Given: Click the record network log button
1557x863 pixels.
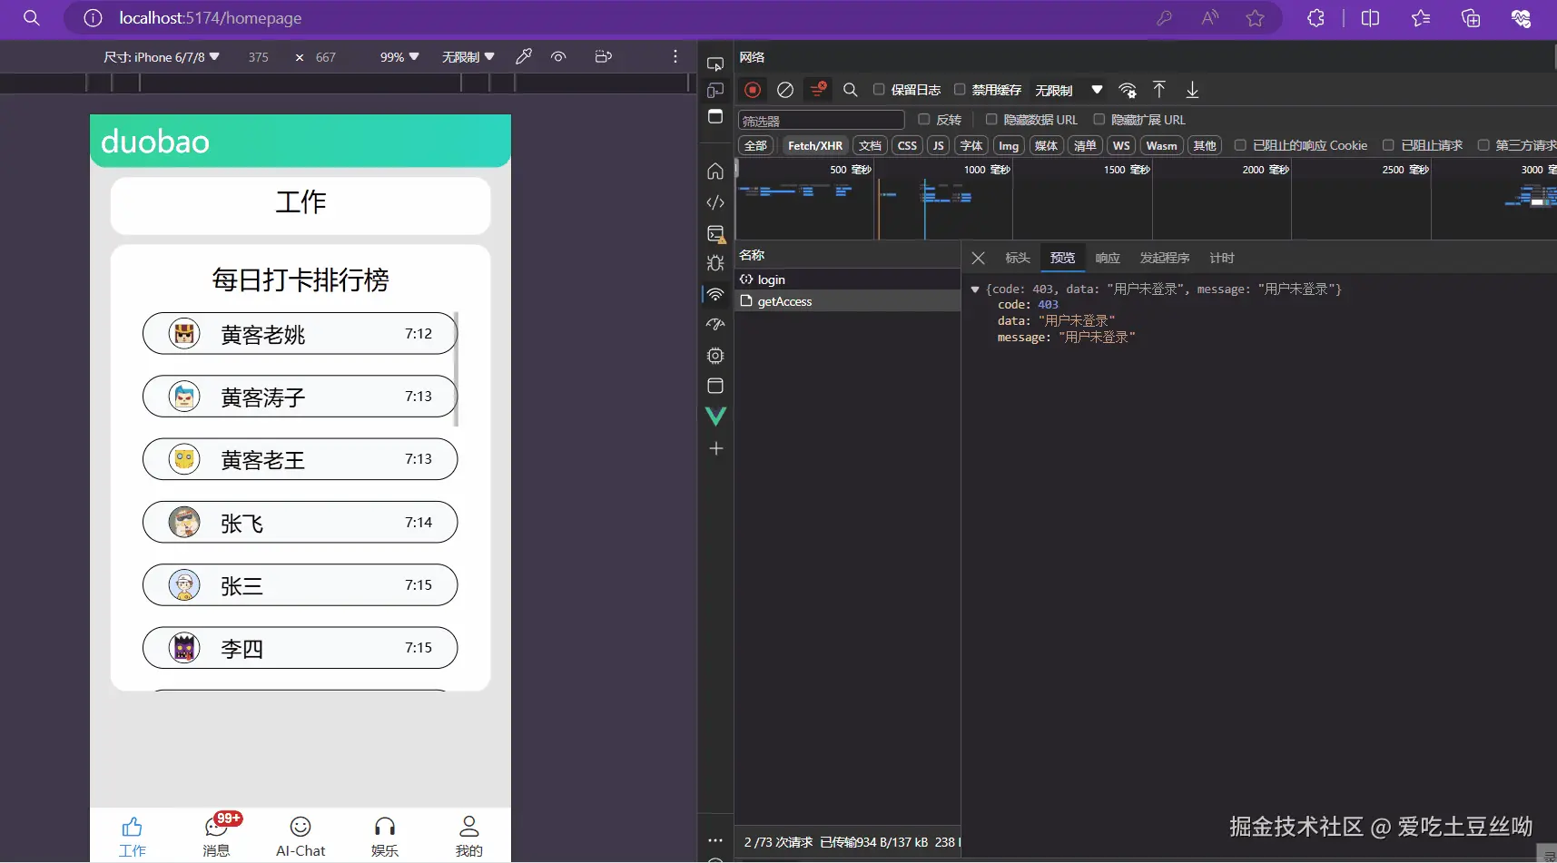Looking at the screenshot, I should click(752, 90).
